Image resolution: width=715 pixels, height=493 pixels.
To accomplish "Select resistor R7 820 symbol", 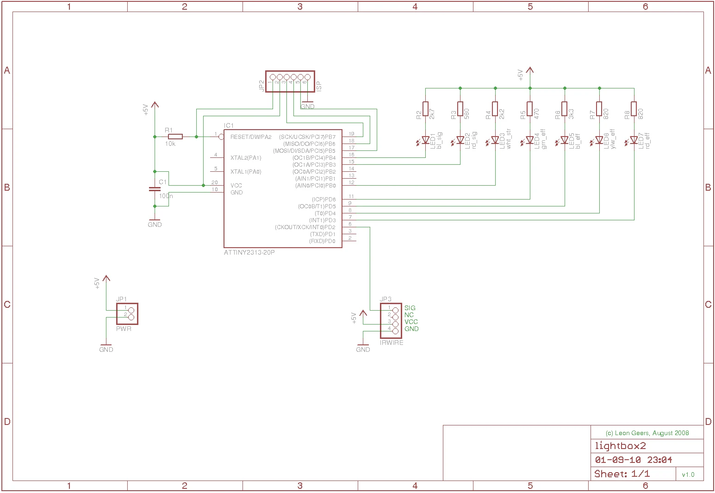I will [599, 109].
